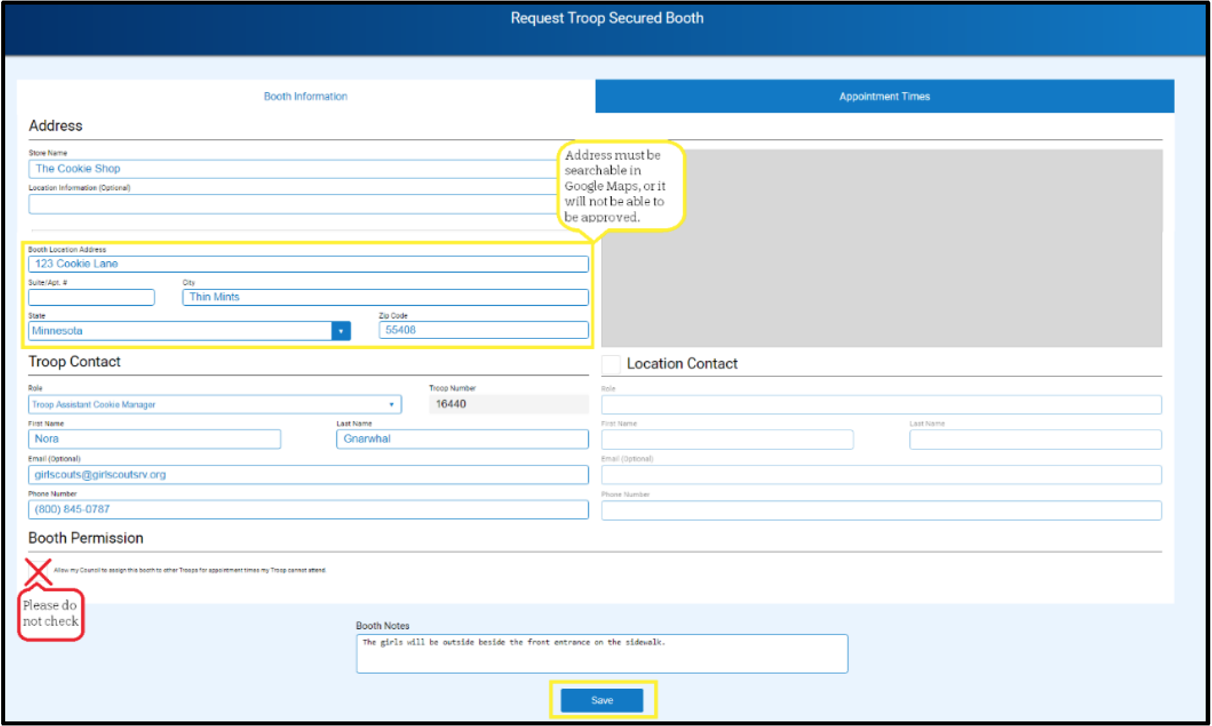Image resolution: width=1212 pixels, height=726 pixels.
Task: Edit Troop Contact First Name Nora
Action: point(154,439)
